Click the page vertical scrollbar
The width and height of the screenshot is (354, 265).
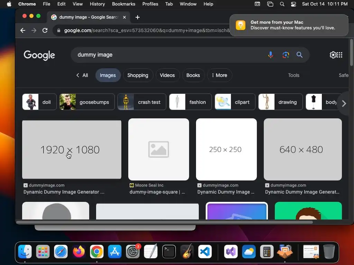click(x=351, y=52)
